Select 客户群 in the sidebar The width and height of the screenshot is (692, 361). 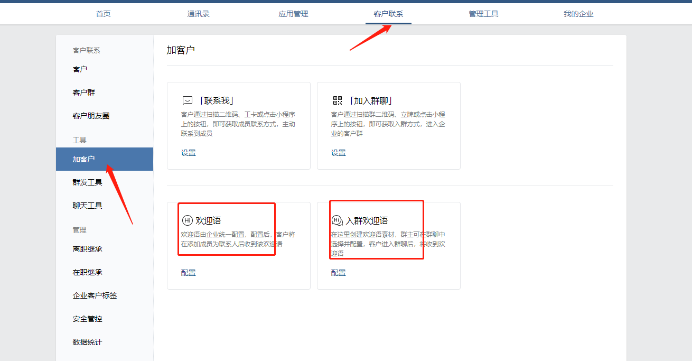pos(83,92)
